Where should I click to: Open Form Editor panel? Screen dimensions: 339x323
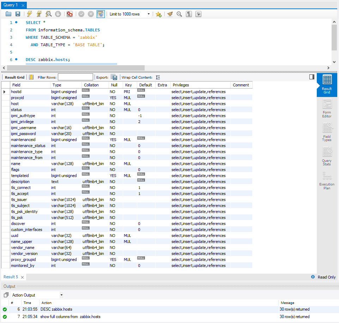point(327,109)
